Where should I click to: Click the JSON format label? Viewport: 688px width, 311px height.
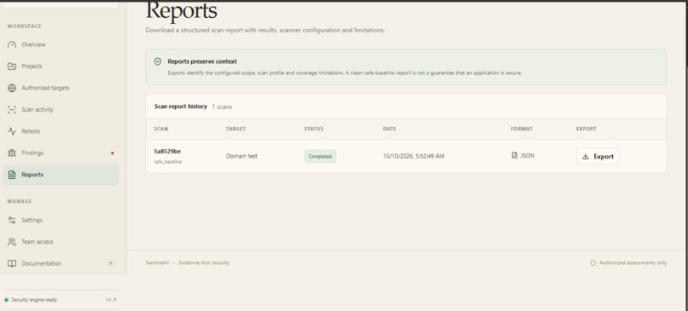point(527,155)
